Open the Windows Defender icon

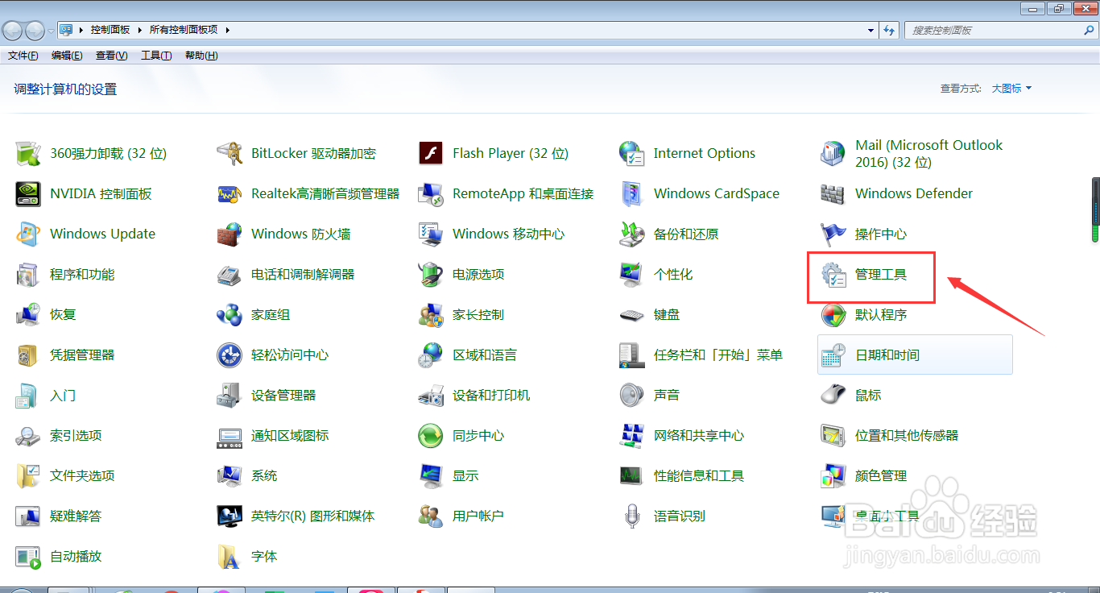(x=833, y=193)
